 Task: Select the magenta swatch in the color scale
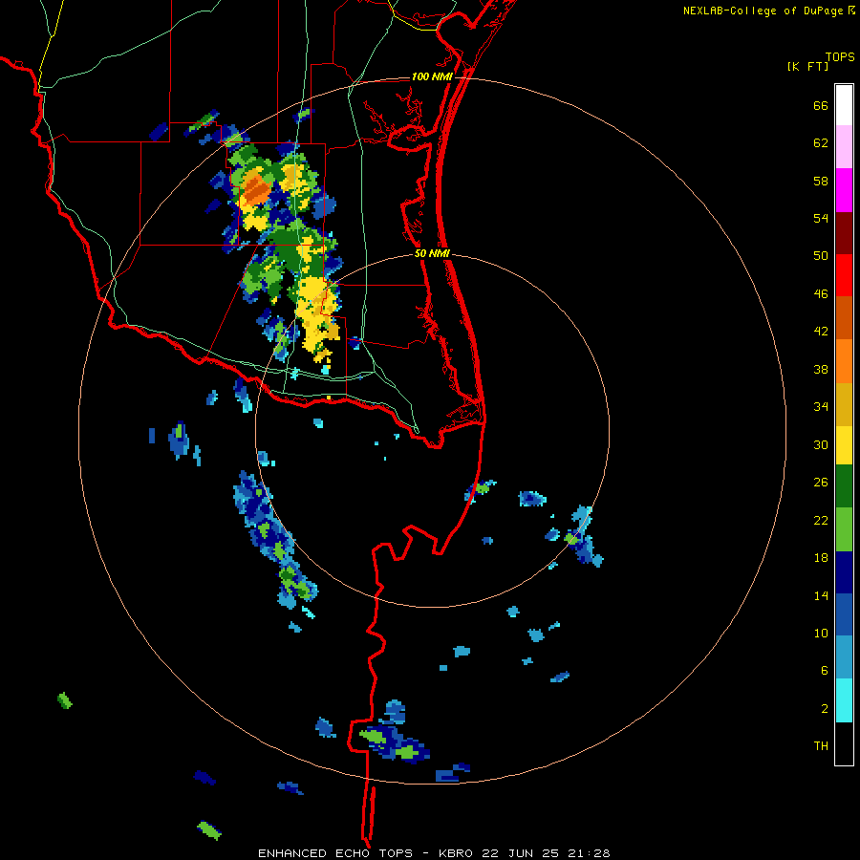[844, 190]
